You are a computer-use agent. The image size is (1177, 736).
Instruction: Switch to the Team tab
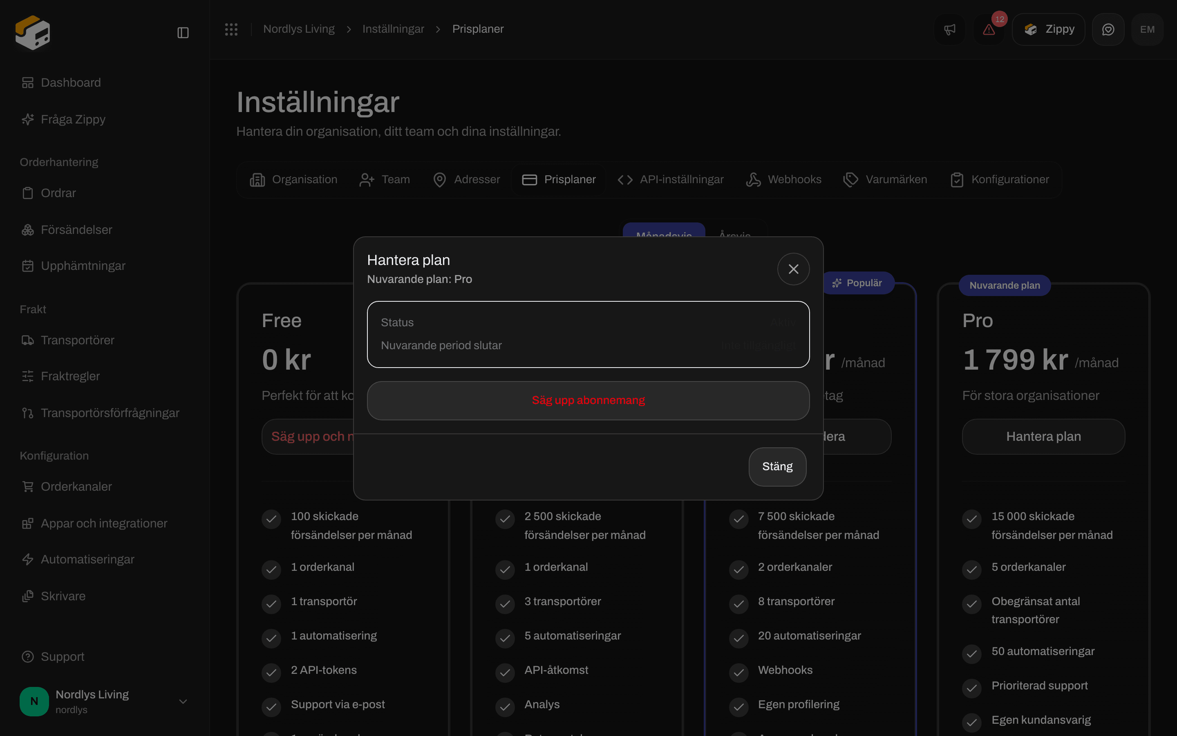[385, 180]
